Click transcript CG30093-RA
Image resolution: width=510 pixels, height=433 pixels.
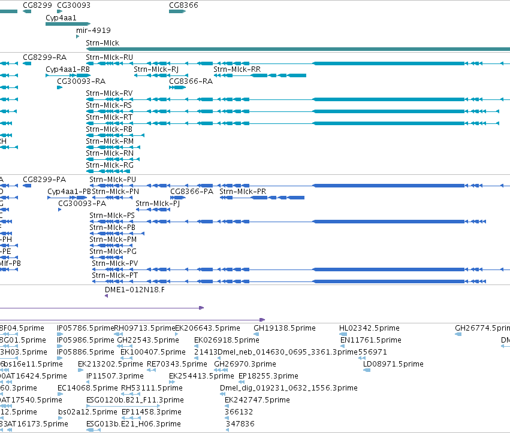[82, 81]
